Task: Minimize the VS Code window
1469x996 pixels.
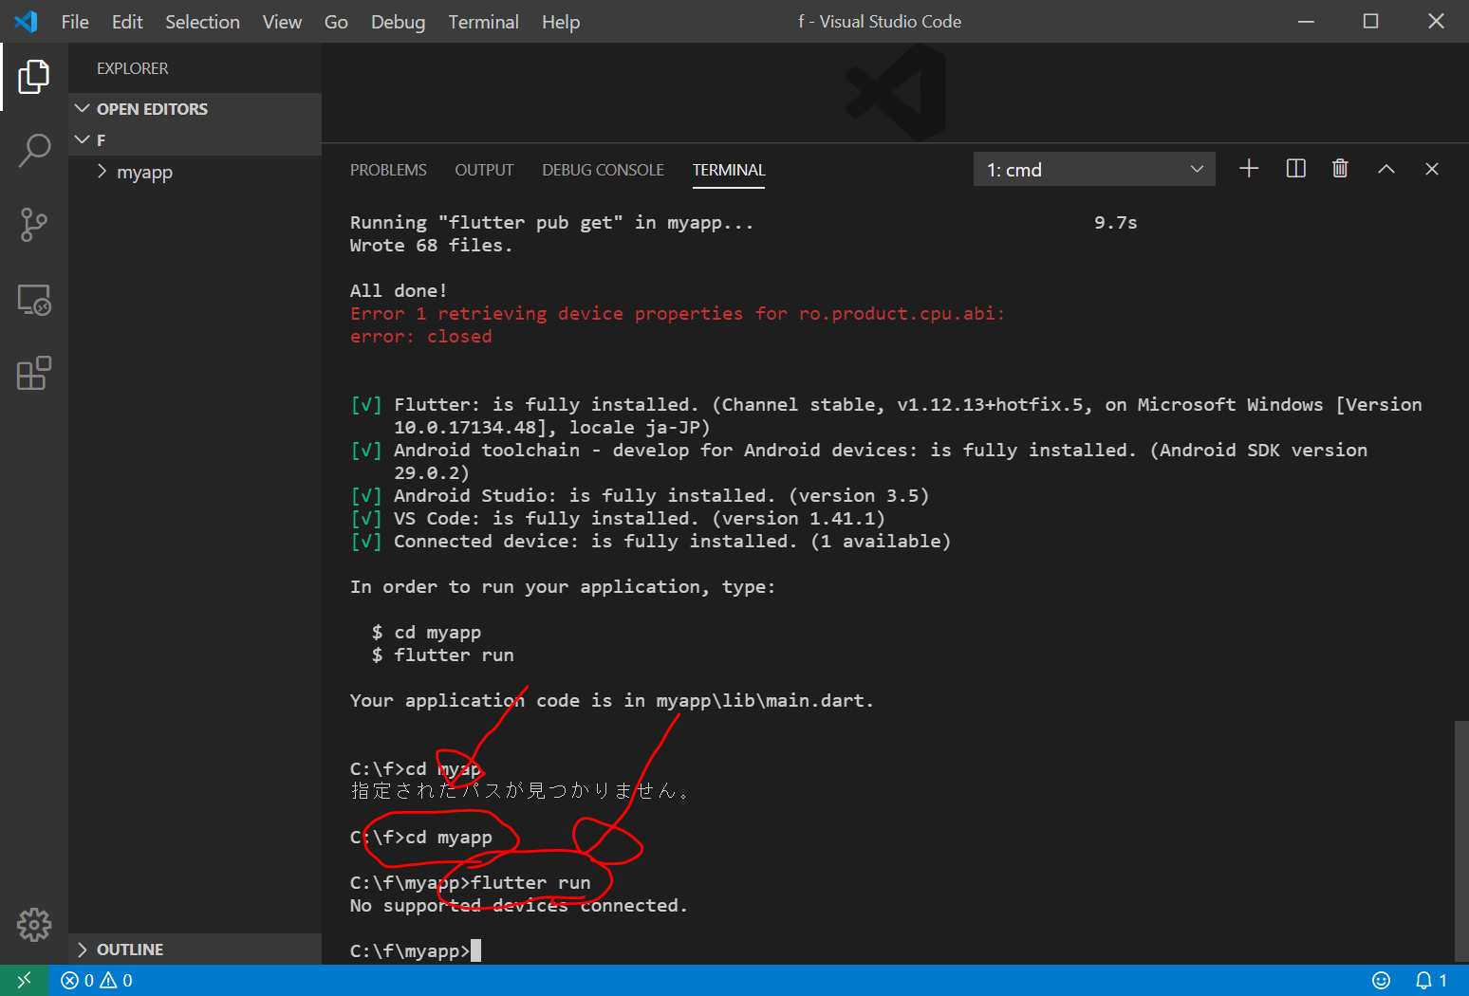Action: pos(1306,21)
